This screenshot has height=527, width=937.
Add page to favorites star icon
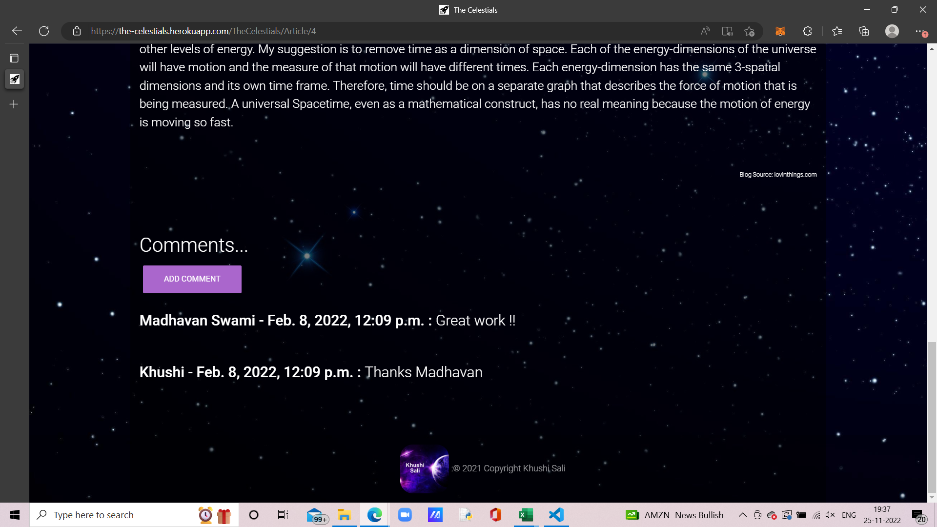[x=750, y=31]
